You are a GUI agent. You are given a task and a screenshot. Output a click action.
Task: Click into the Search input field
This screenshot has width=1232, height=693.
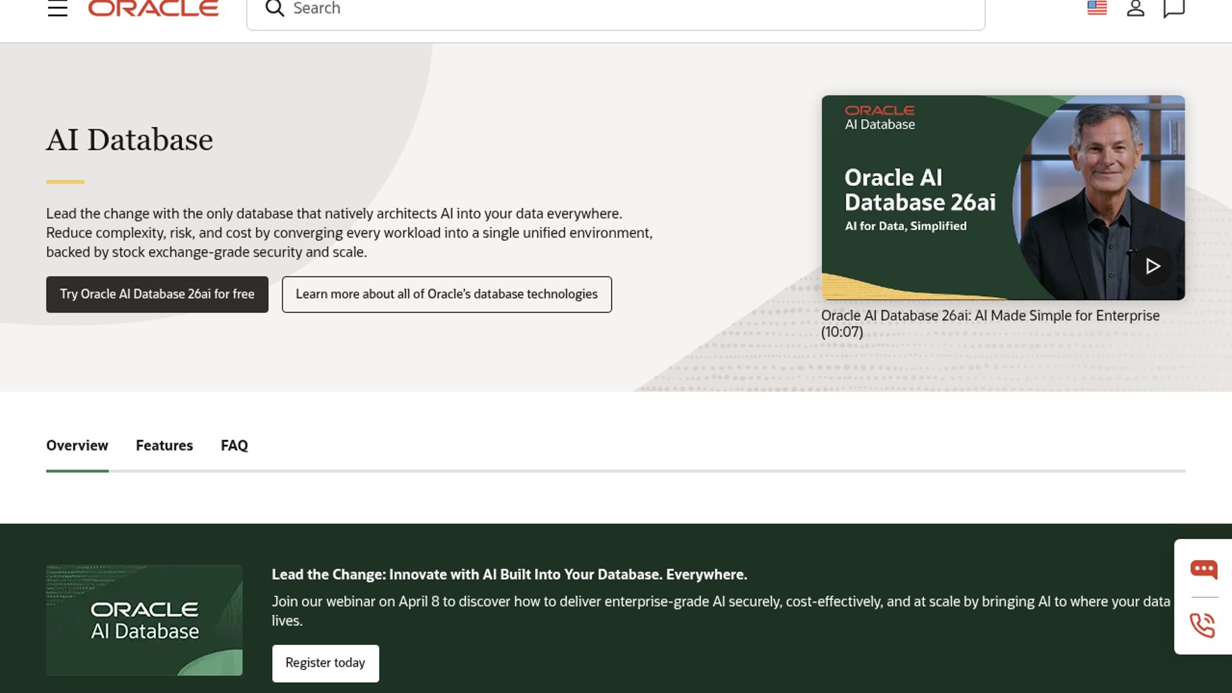tap(616, 9)
